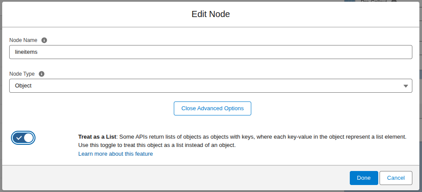422x192 pixels.
Task: Click the Node Type info icon
Action: [x=42, y=74]
